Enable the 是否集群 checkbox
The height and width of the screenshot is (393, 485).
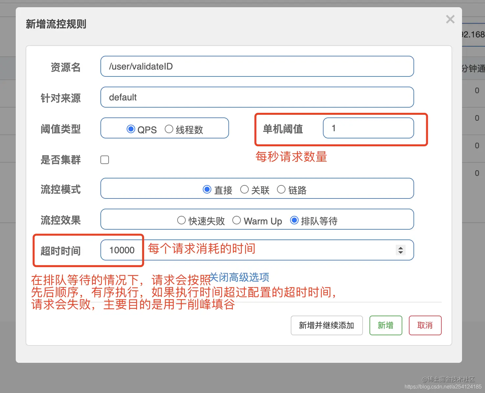click(104, 160)
